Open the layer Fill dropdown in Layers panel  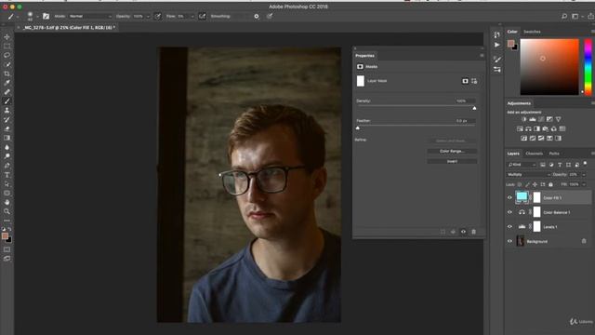584,184
